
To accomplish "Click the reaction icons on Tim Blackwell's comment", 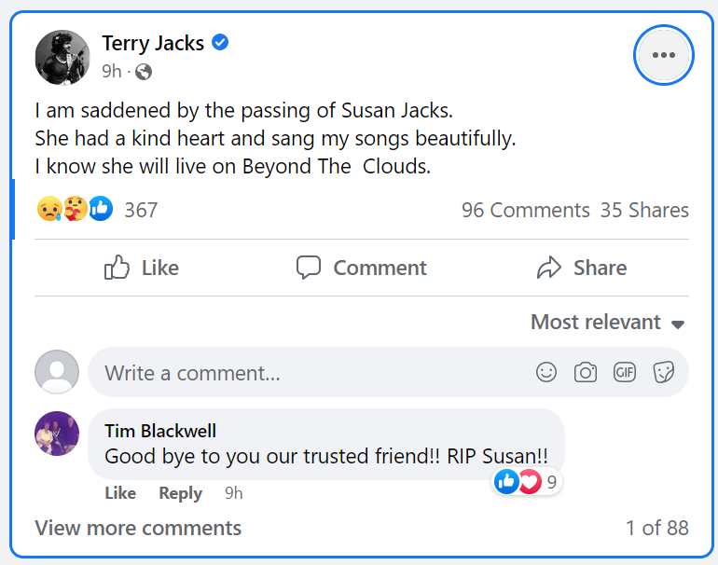I will click(518, 482).
